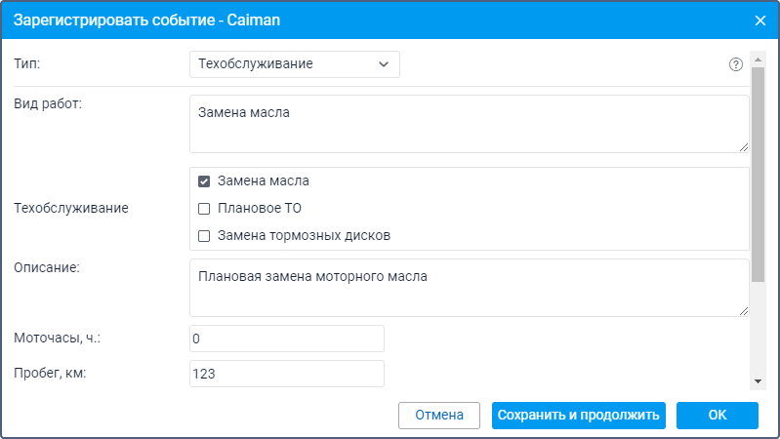Uncheck the Замена масла checkbox
The height and width of the screenshot is (439, 780).
204,181
